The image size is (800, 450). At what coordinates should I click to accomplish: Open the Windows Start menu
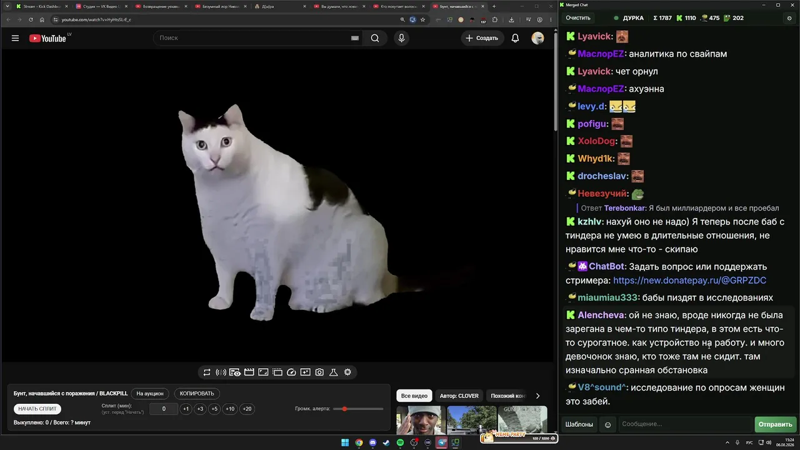345,442
